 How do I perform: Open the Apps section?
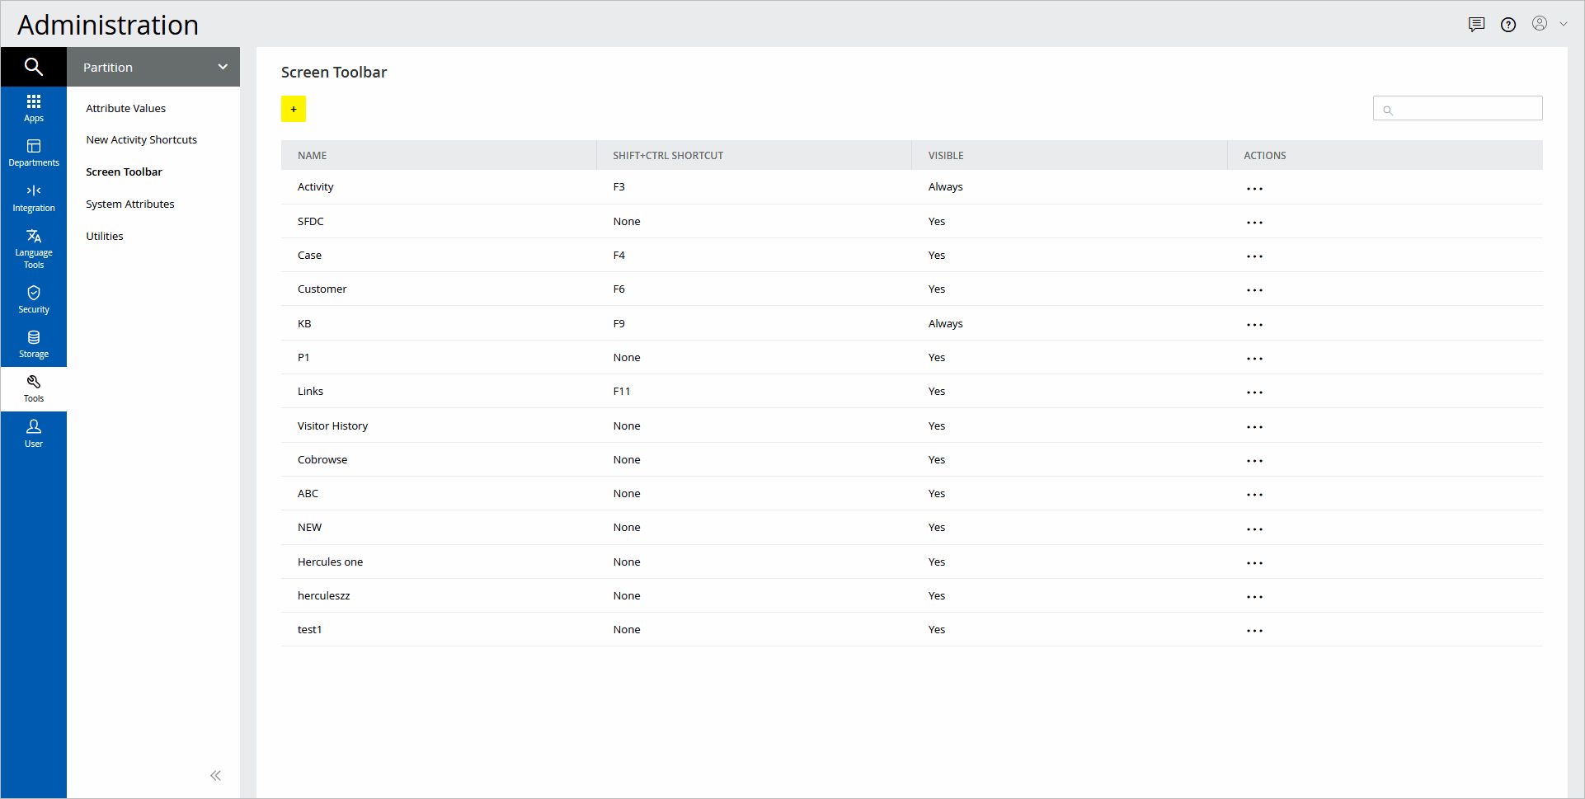(33, 108)
